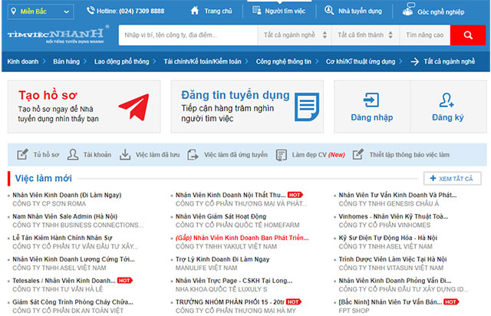Select Kinh doanh category label
491x316 pixels.
click(x=23, y=61)
